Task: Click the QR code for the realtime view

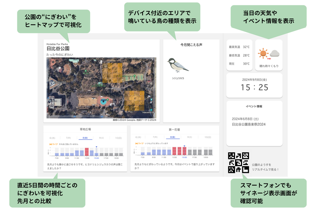Action: click(239, 163)
